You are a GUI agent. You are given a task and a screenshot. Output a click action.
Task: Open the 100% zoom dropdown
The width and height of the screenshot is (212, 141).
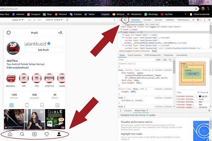point(49,20)
